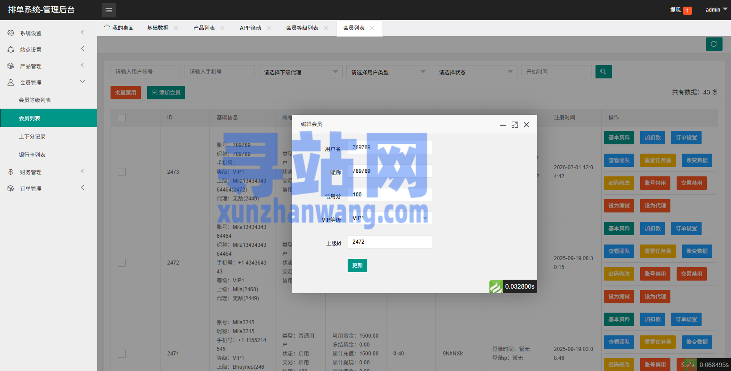Screen dimensions: 731x371
Task: Click the 我的桌面 home icon
Action: coord(107,28)
